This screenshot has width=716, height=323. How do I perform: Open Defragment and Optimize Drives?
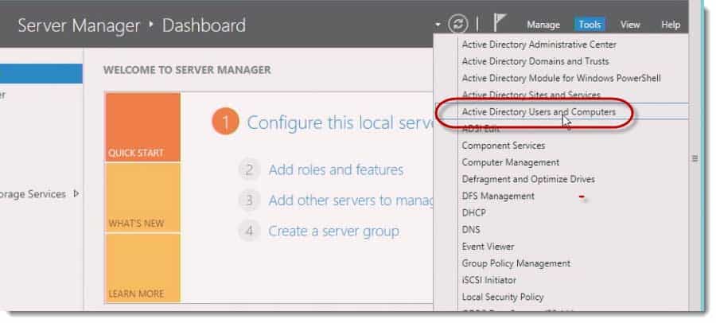tap(528, 180)
